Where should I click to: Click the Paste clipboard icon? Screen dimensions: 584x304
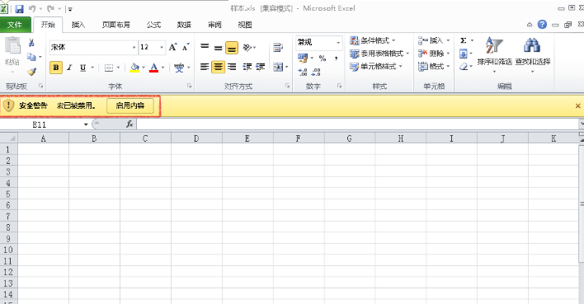[12, 46]
